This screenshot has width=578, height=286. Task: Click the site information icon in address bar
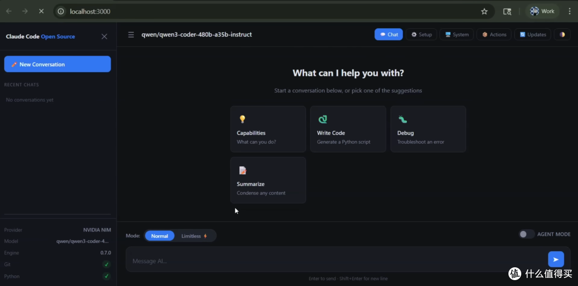point(61,11)
